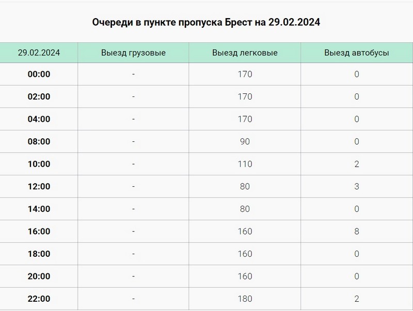Select the value 110 for cars at 10:00
Screen dimensions: 413x311
coord(245,164)
